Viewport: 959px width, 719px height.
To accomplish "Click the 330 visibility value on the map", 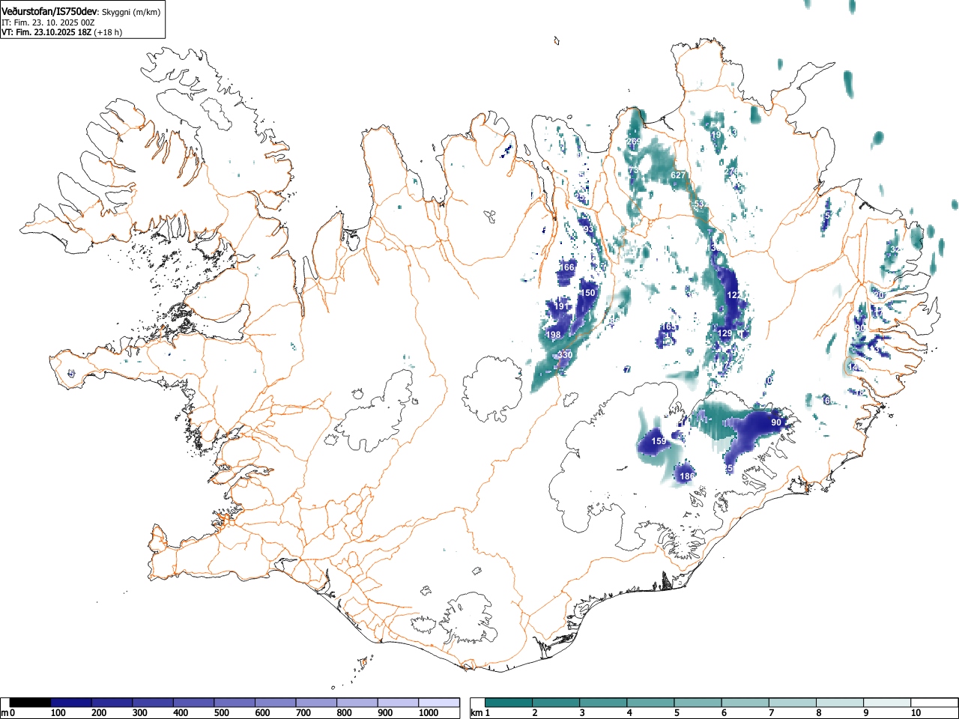I will click(565, 355).
